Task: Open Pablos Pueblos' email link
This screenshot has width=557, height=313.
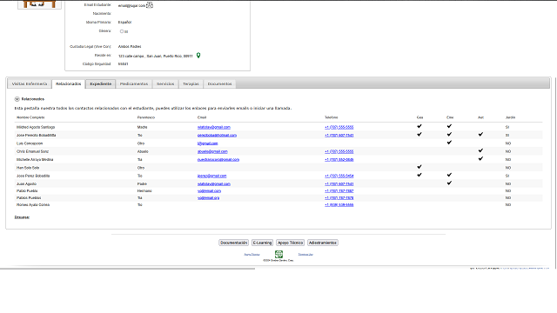Action: click(209, 198)
